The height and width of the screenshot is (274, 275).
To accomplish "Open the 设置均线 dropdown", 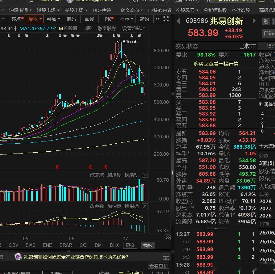I will point(133,28).
